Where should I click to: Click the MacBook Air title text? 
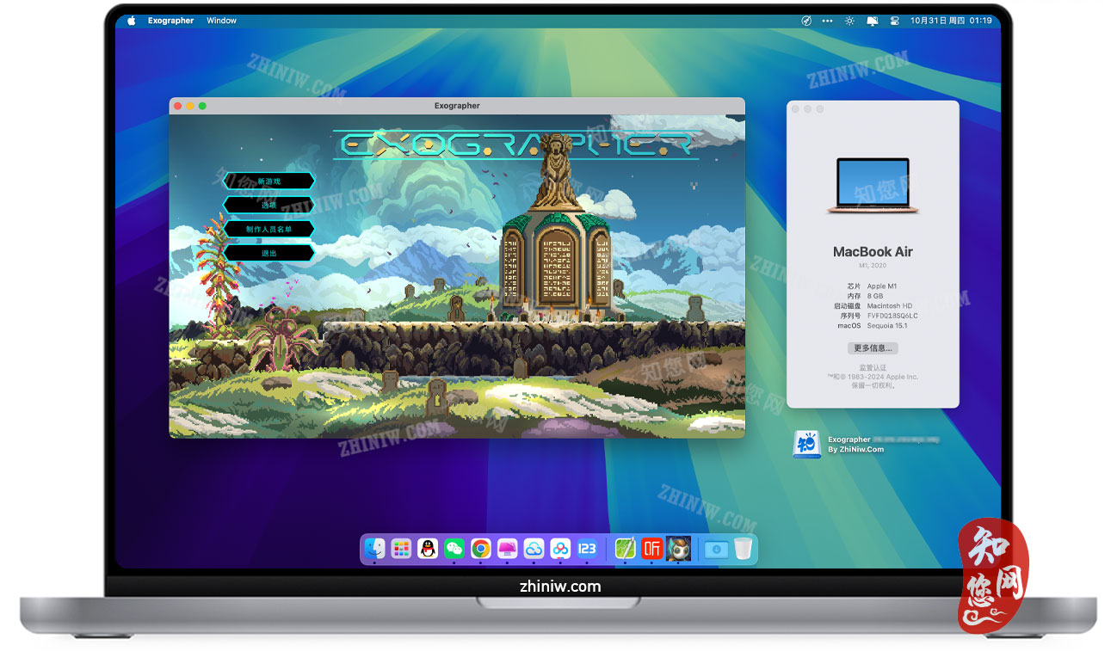point(873,252)
